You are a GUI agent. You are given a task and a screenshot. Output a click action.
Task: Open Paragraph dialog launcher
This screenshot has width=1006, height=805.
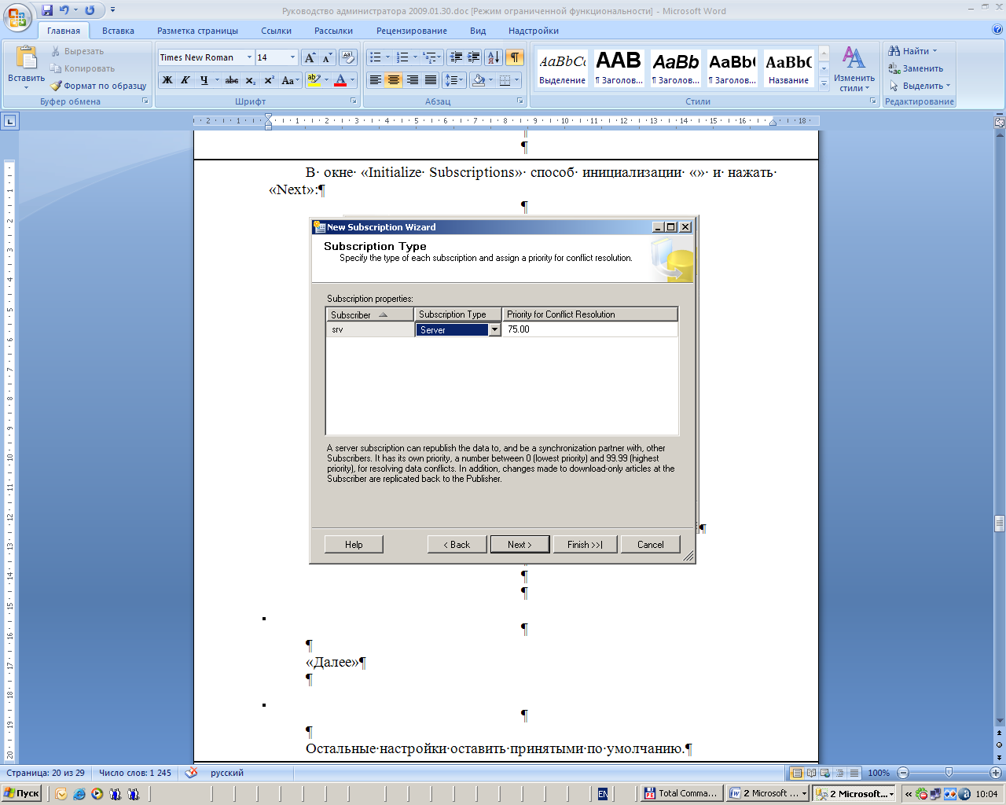click(520, 101)
